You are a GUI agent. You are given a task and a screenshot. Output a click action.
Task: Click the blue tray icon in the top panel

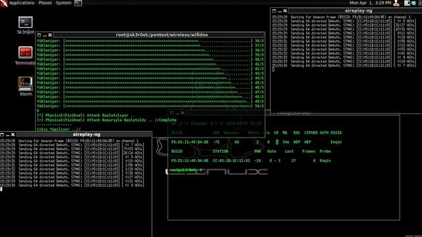click(413, 3)
